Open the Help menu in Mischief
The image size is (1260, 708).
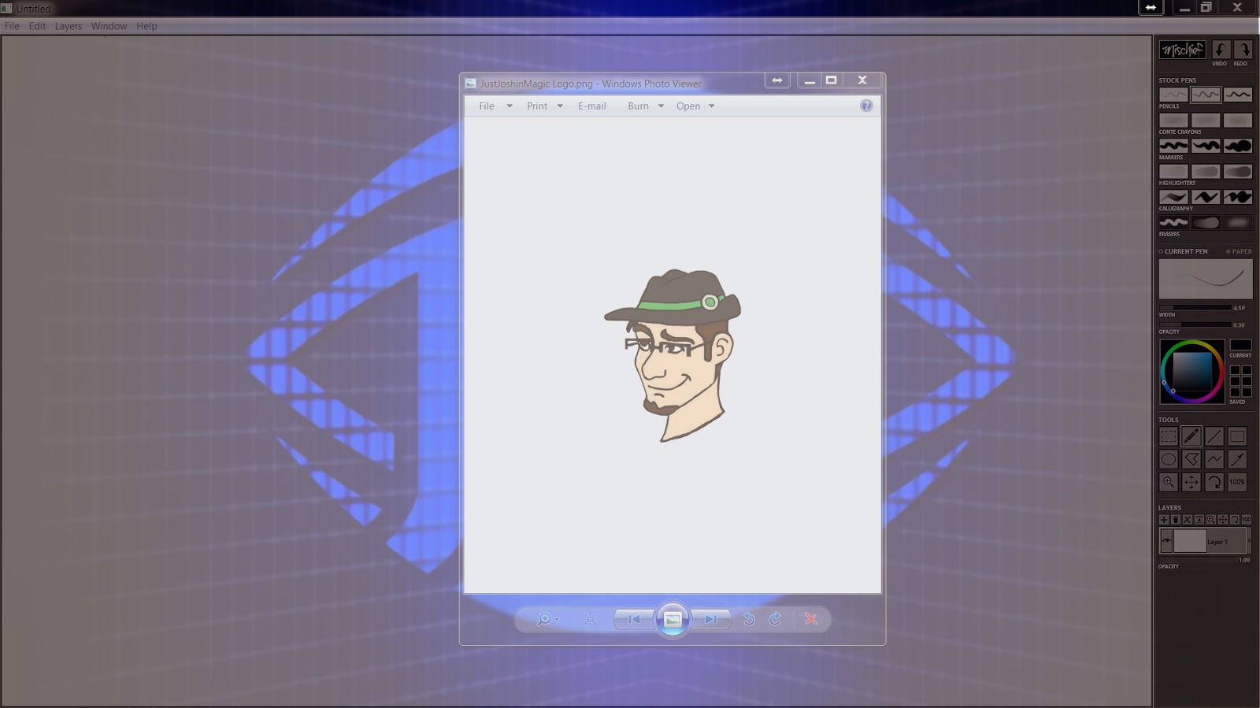pos(146,26)
